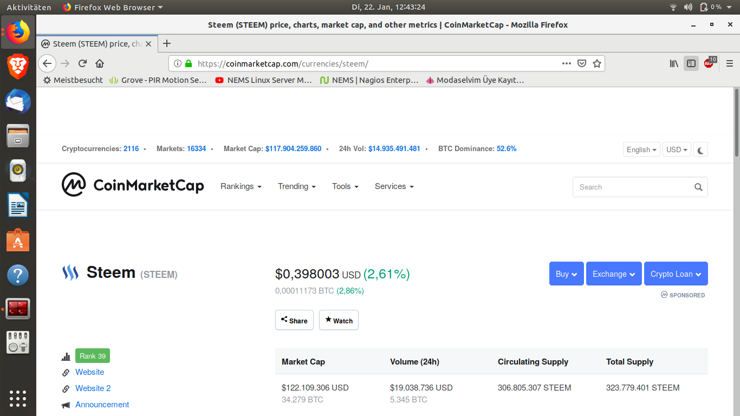
Task: Open the Website 2 link
Action: pyautogui.click(x=93, y=388)
